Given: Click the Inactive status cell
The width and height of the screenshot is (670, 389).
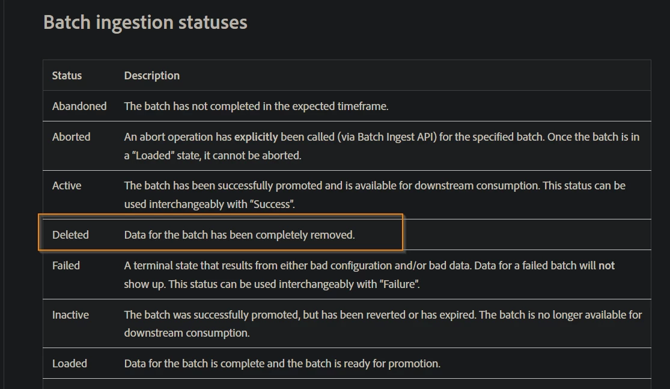Looking at the screenshot, I should click(70, 315).
